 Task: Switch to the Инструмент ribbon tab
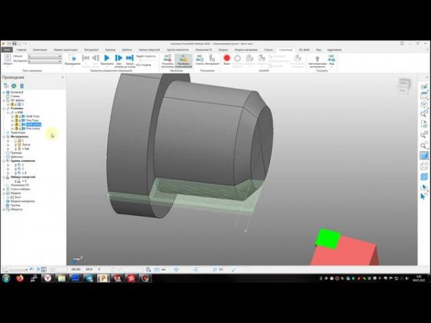[91, 50]
